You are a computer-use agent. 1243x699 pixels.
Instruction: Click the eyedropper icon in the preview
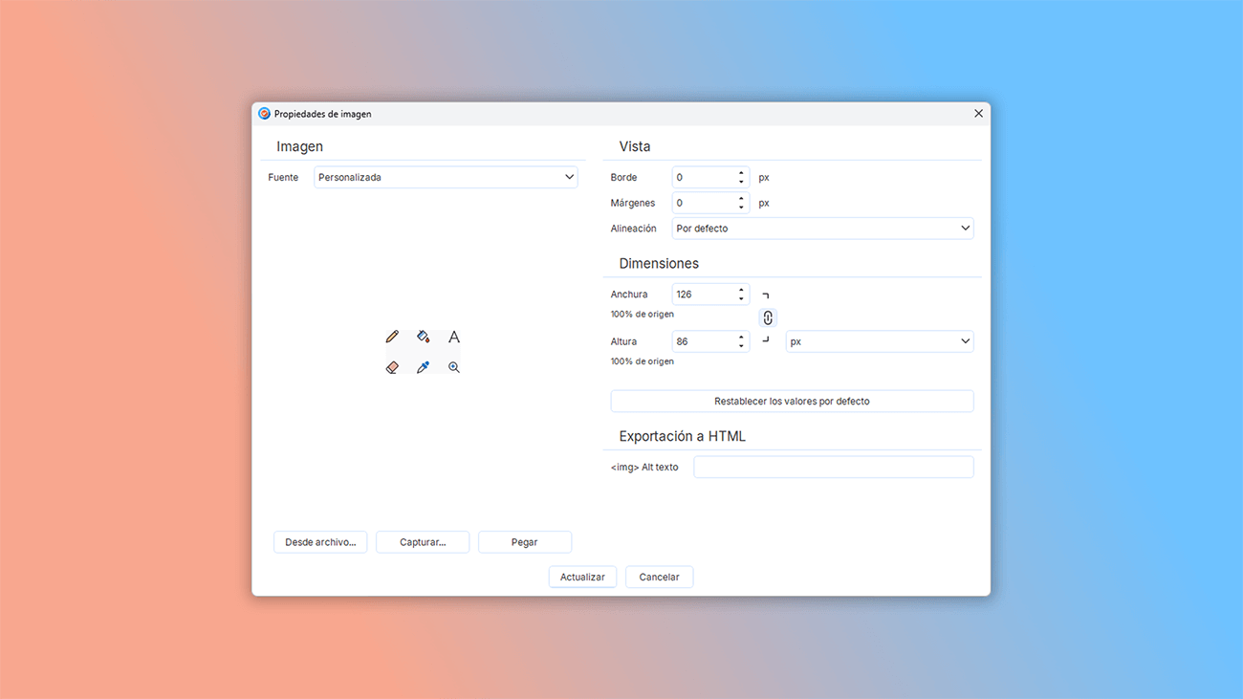coord(423,367)
